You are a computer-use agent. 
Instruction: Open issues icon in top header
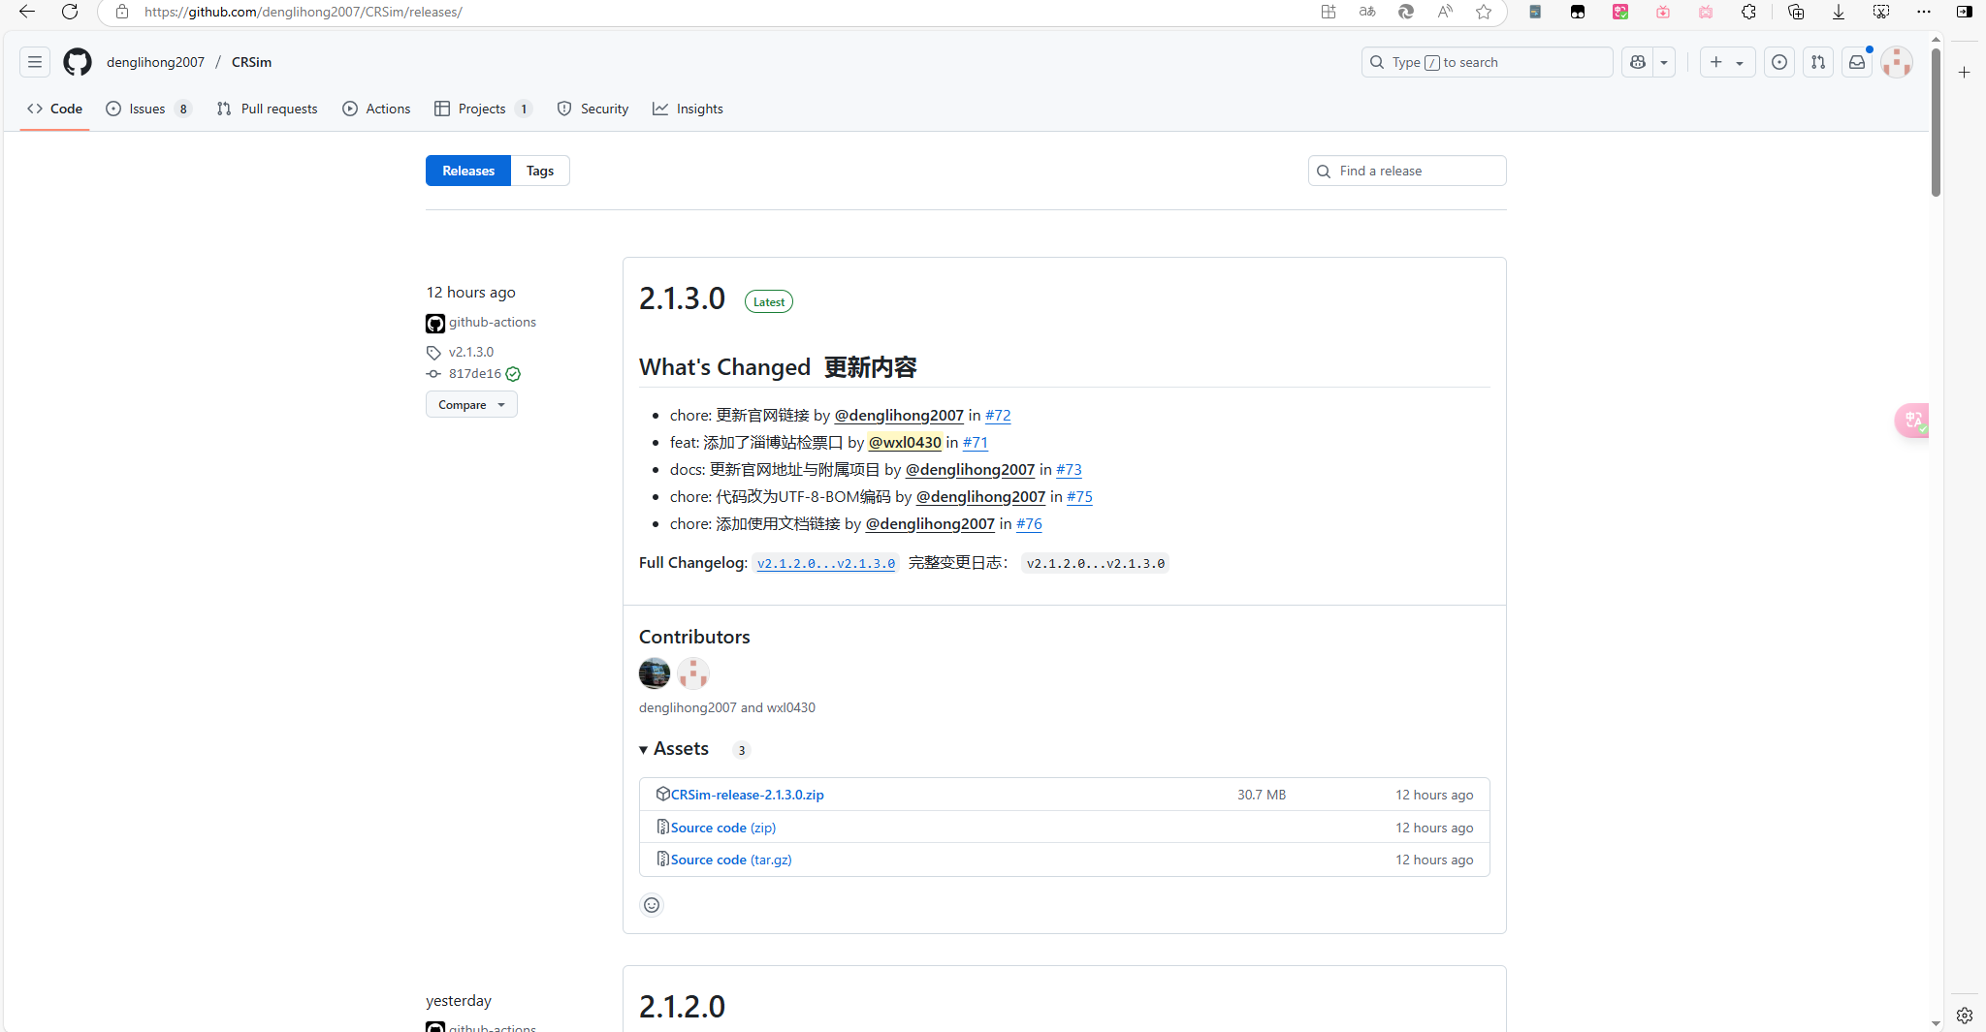tap(1779, 62)
